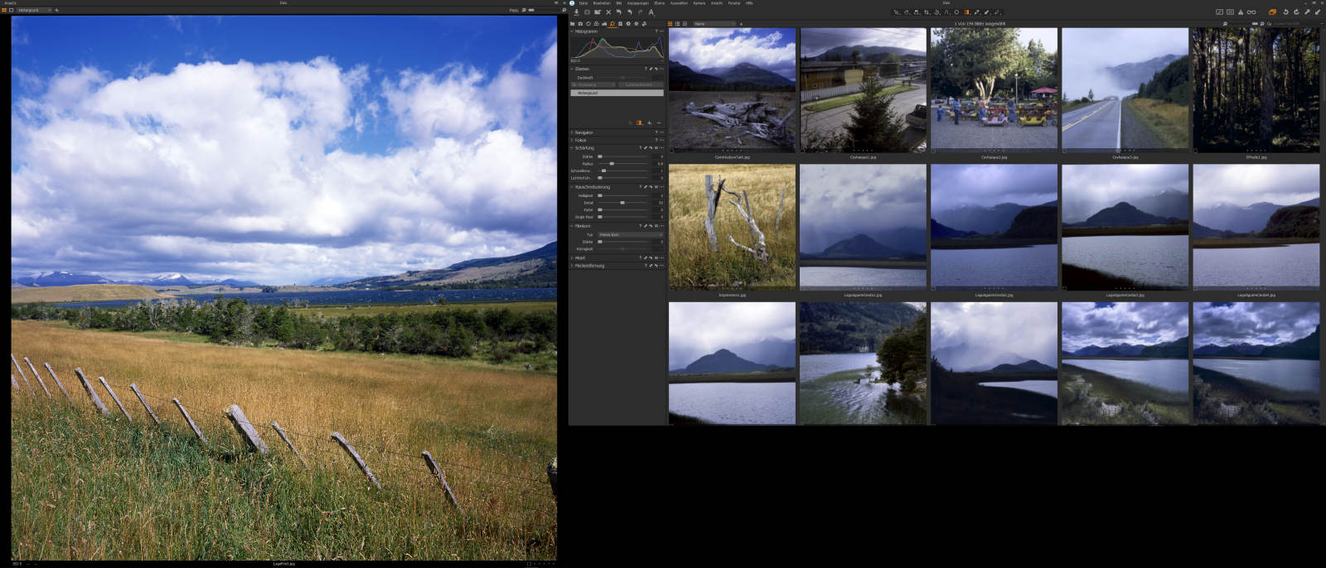Select the text annotation A tool

[x=651, y=12]
